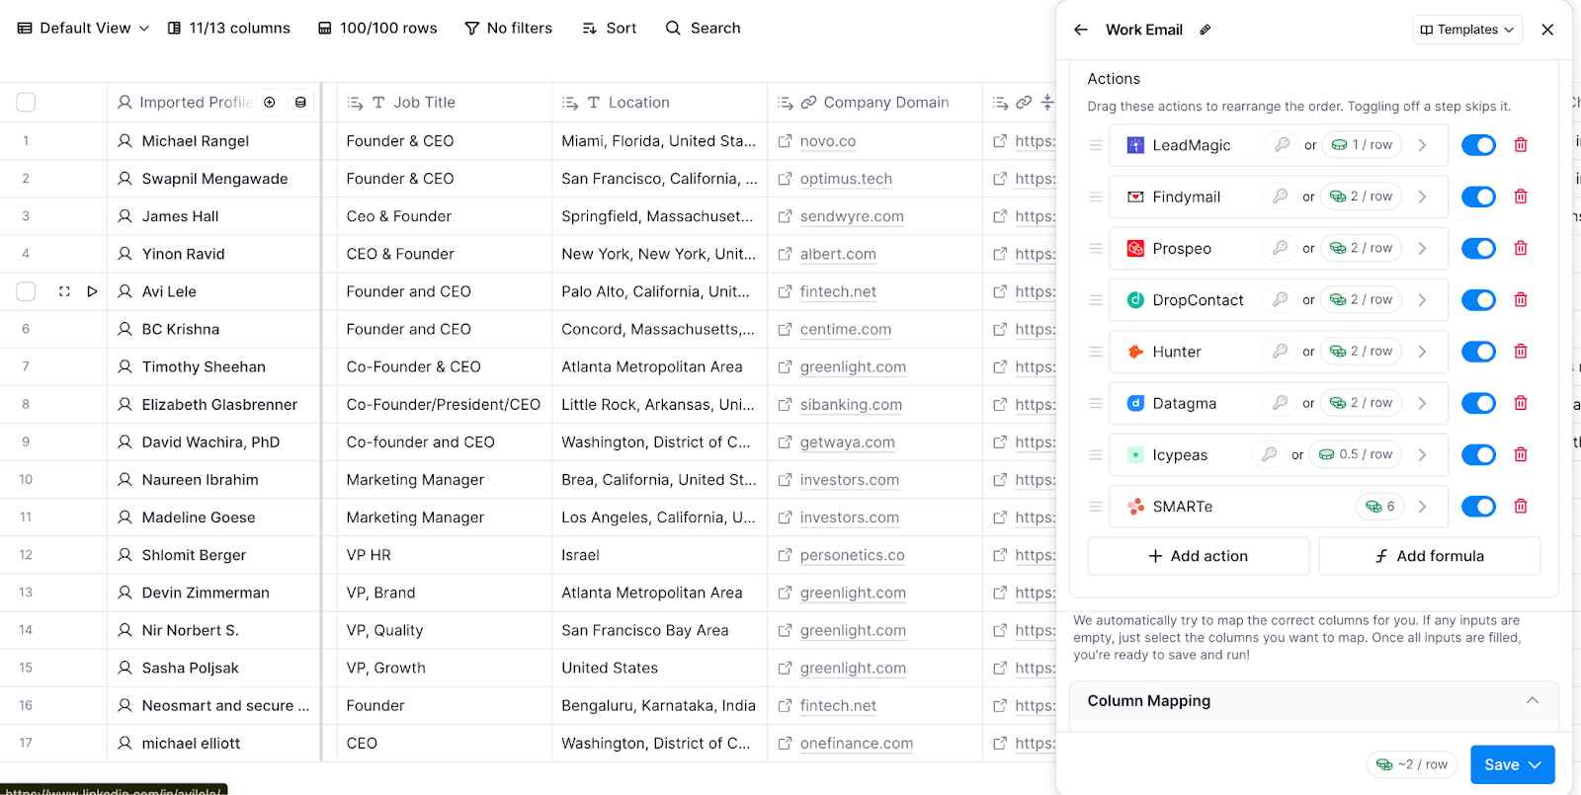Toggle off the Findymail action

coord(1478,197)
